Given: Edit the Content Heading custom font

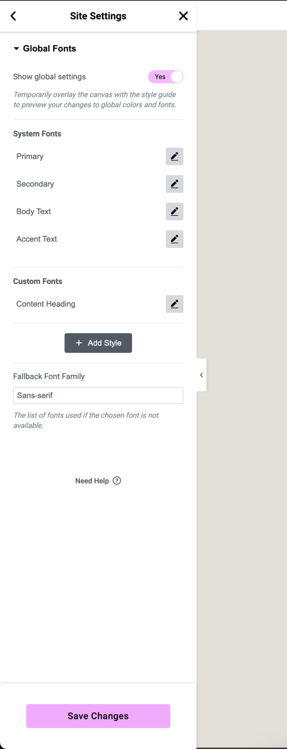Looking at the screenshot, I should point(174,304).
